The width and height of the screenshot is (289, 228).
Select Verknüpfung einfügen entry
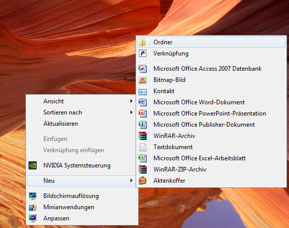tap(81, 150)
